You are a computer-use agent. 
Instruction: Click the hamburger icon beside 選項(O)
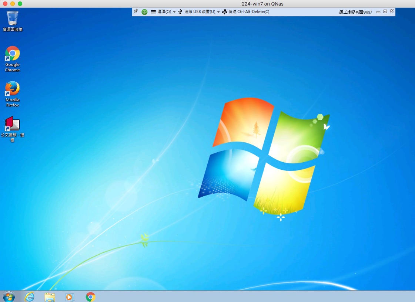pos(153,12)
